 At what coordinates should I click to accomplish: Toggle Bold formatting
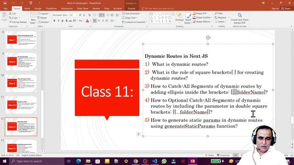[x=54, y=21]
